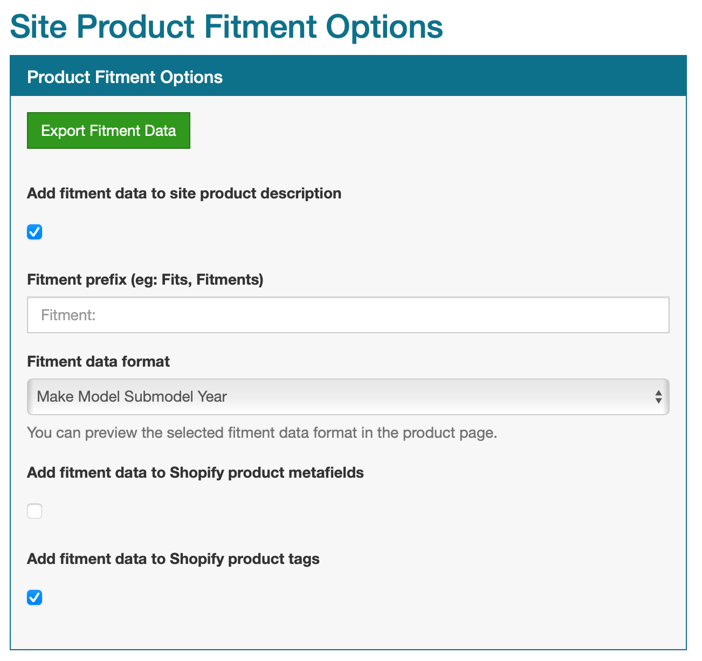Click the blue checkmark under the product tags label
This screenshot has height=661, width=702.
pos(35,597)
